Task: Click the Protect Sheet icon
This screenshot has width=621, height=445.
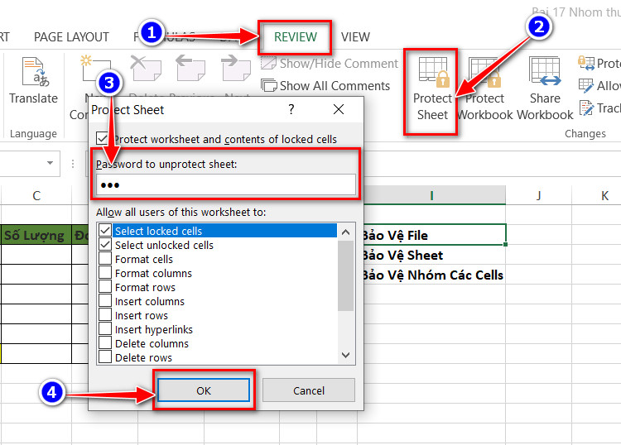Action: pyautogui.click(x=434, y=72)
